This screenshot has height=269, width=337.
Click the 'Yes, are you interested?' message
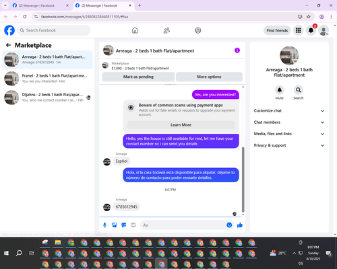pos(216,95)
